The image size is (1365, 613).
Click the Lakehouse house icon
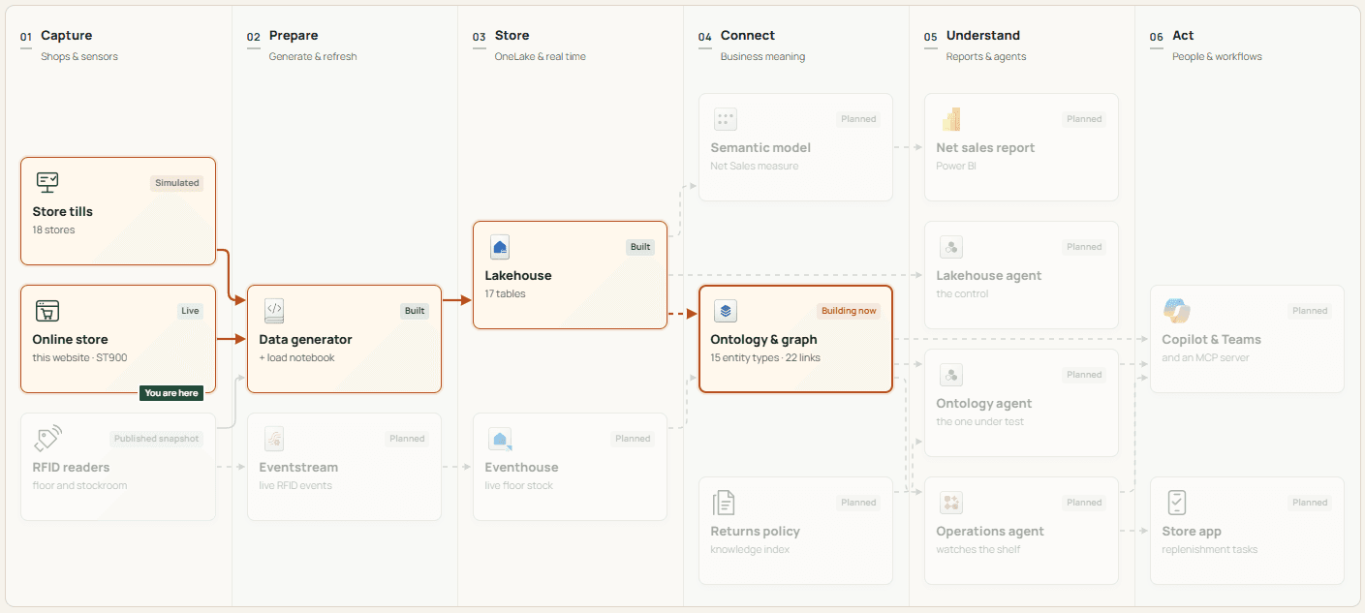[x=500, y=247]
